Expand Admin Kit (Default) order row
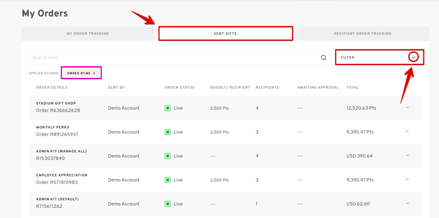439x218 pixels. point(407,203)
